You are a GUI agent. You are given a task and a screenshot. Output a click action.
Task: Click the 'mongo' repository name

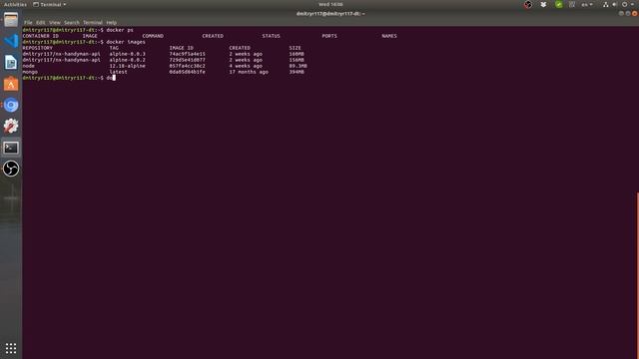coord(30,72)
